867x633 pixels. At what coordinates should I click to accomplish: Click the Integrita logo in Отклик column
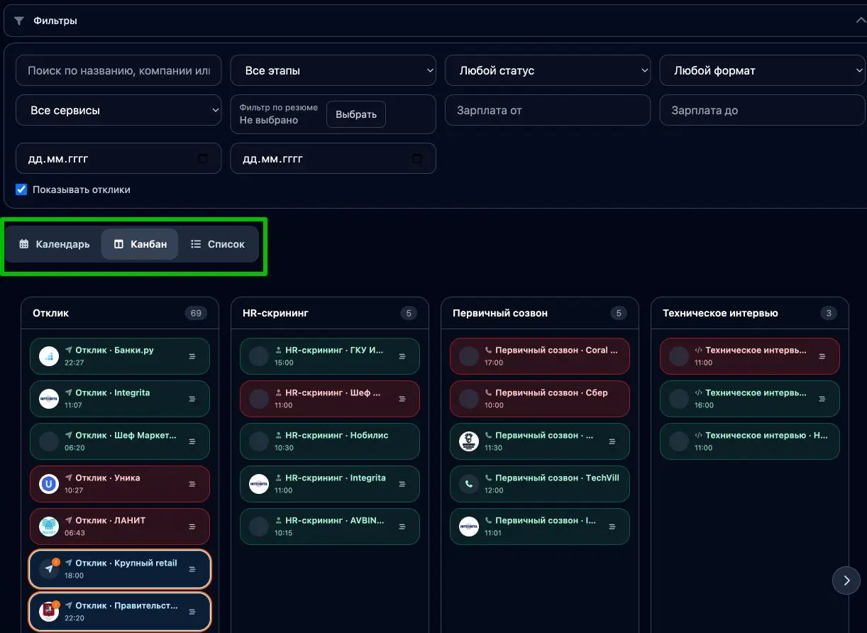click(48, 399)
